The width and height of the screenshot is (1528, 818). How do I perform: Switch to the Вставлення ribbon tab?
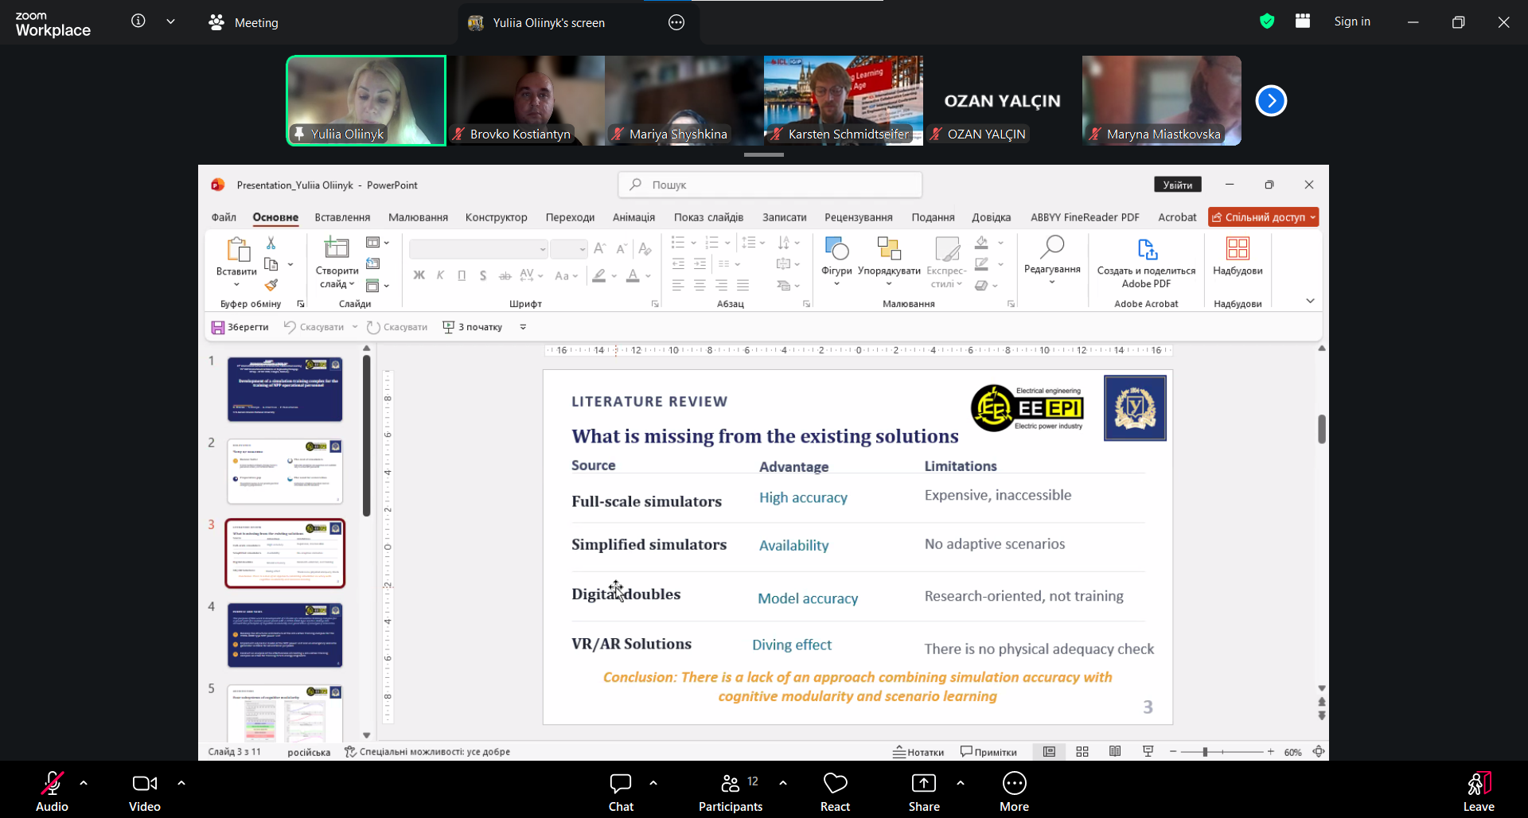342,217
